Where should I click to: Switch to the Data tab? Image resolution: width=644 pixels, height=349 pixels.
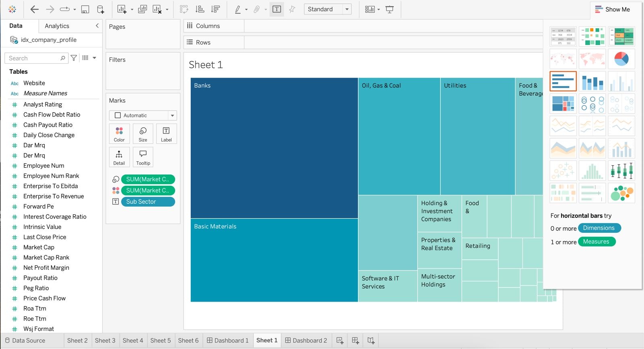tap(16, 26)
